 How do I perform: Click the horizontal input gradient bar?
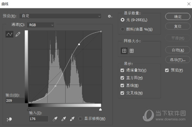pos(65,105)
